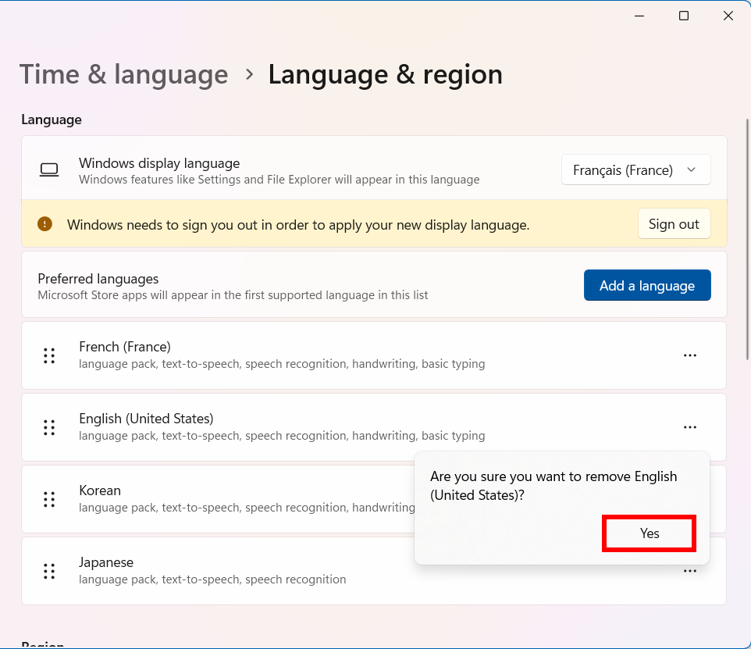Click the vertical scrollbar on the right

coord(747,234)
